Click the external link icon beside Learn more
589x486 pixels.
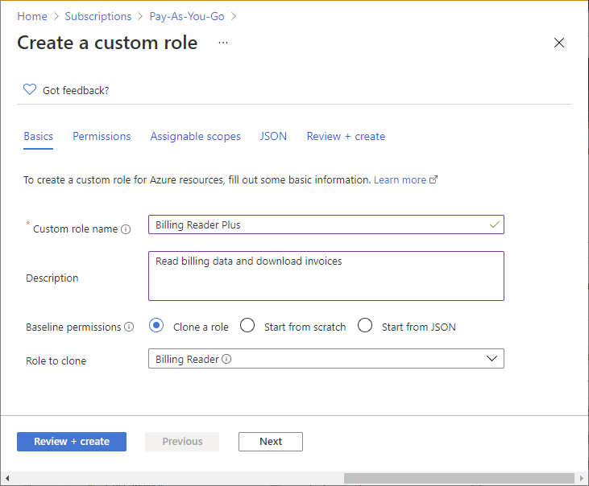(x=433, y=179)
